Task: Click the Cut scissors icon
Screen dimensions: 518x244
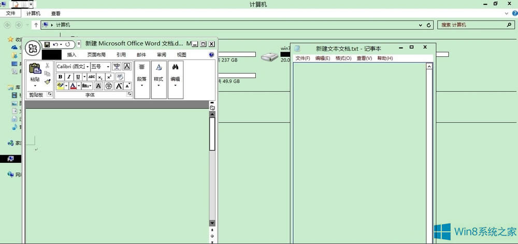Action: (x=48, y=66)
